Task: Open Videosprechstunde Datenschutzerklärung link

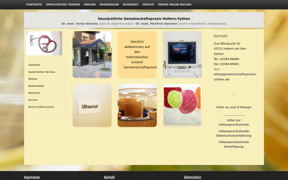Action: click(x=234, y=133)
